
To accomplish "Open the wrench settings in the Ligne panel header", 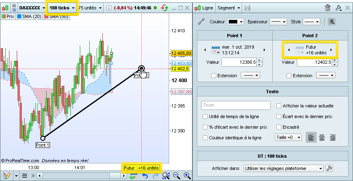I will pyautogui.click(x=339, y=8).
